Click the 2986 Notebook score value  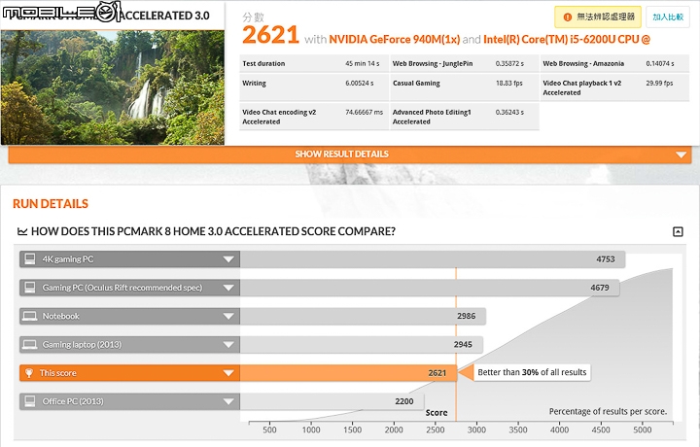(x=466, y=316)
